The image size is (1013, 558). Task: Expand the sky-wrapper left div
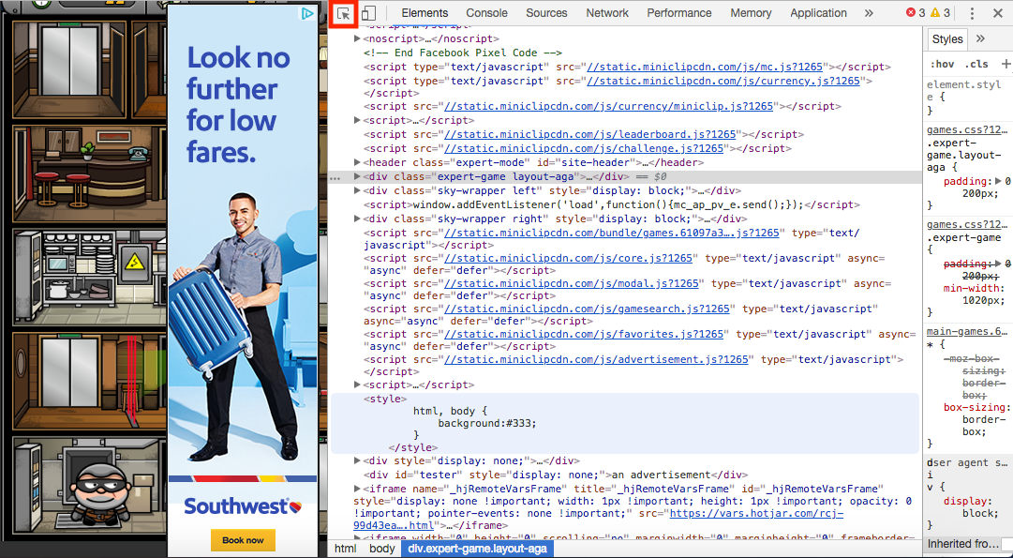pos(357,190)
